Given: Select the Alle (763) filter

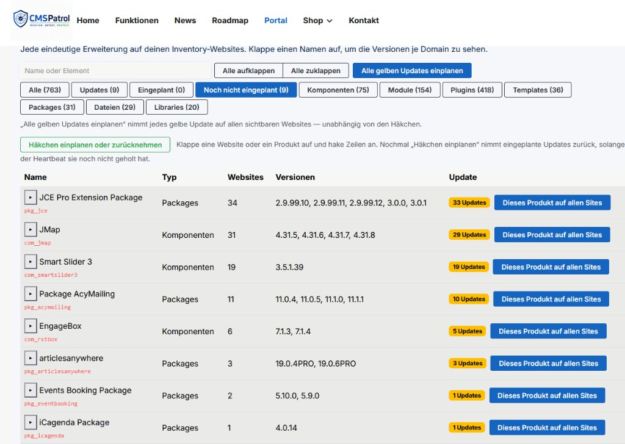Looking at the screenshot, I should (45, 90).
